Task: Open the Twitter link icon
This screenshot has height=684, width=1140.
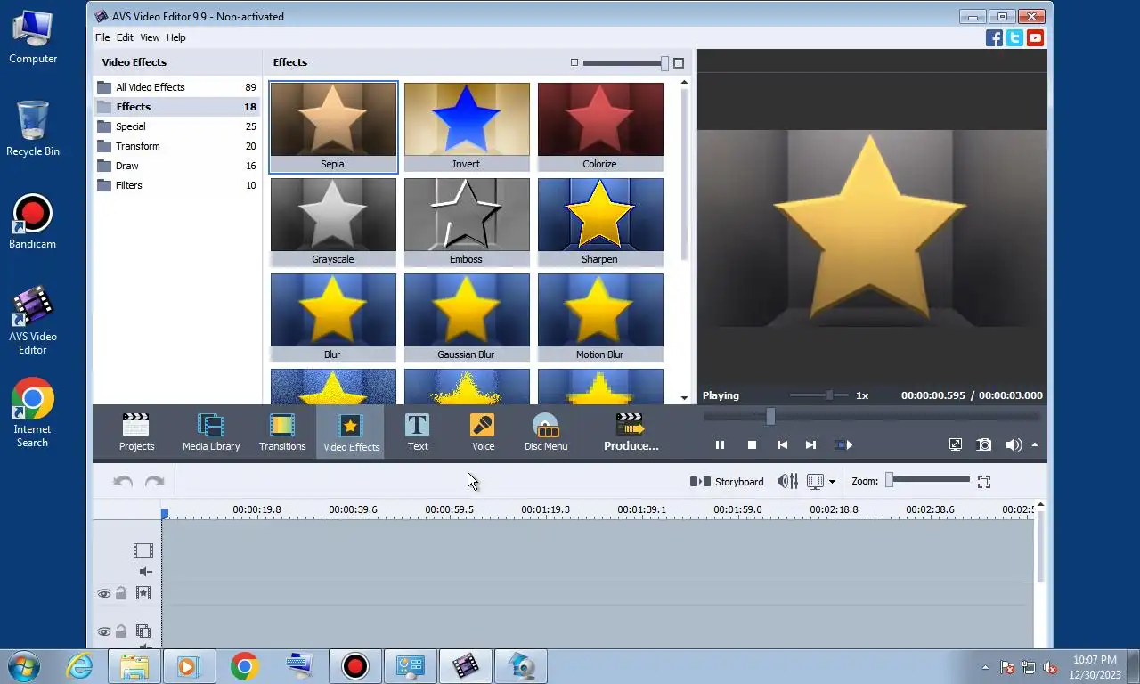Action: click(1014, 37)
